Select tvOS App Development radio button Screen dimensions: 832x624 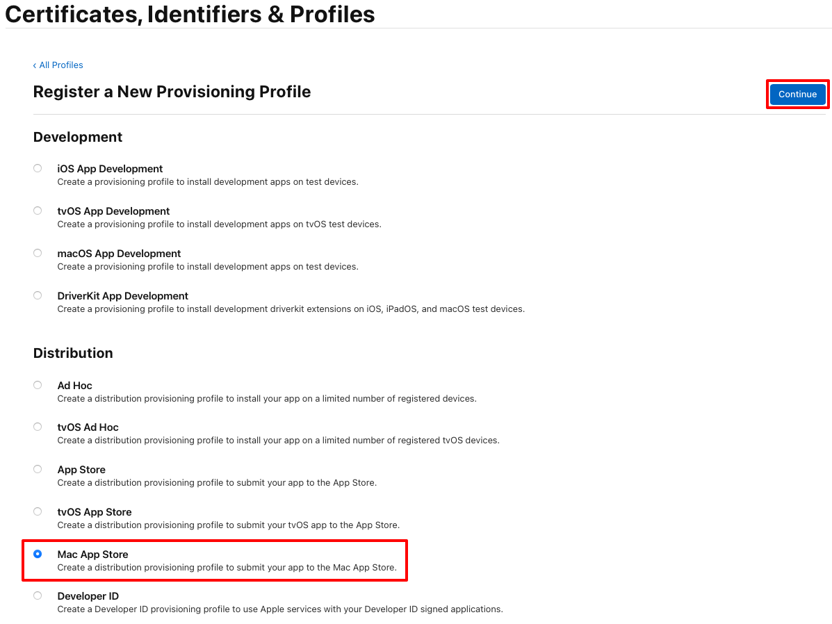click(38, 211)
